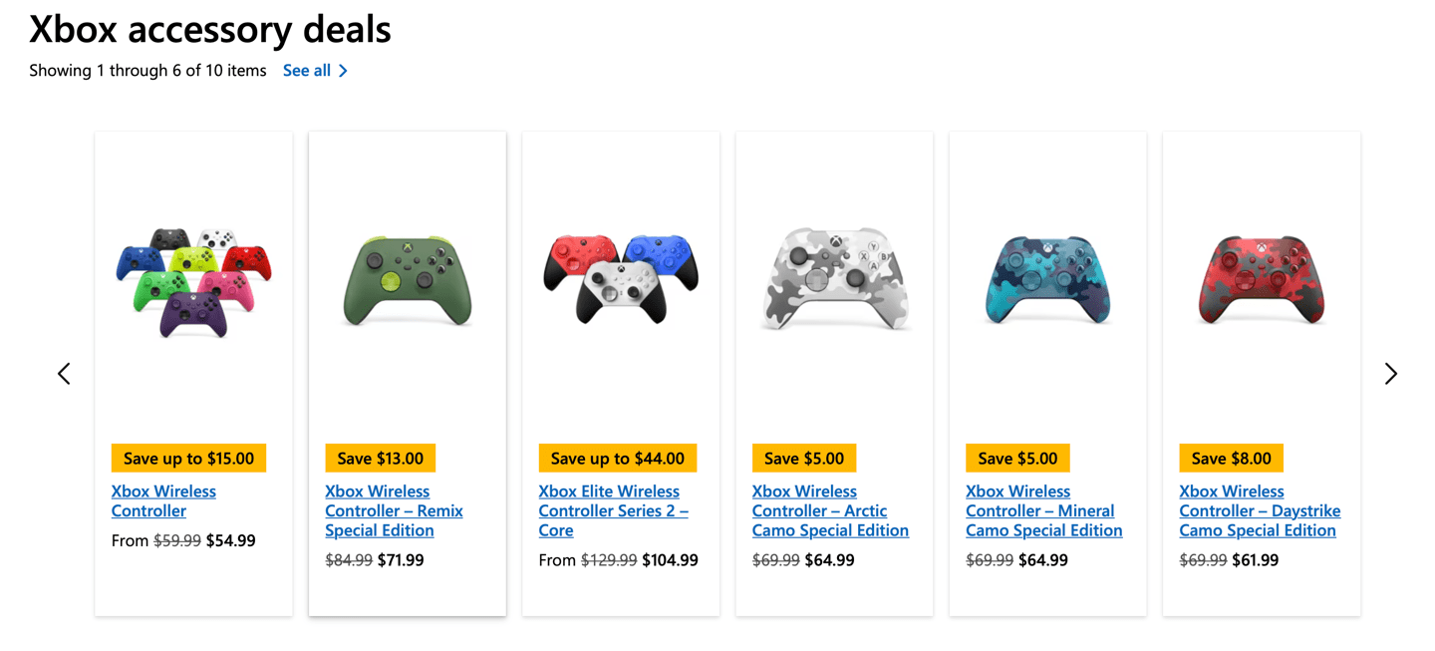Click the multicolor controllers image
The height and width of the screenshot is (651, 1435).
pyautogui.click(x=194, y=282)
